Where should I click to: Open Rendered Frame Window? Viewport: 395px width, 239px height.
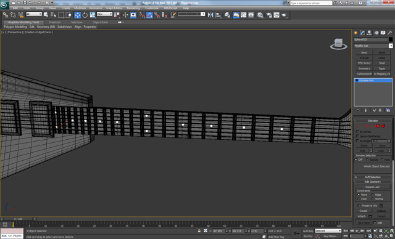pos(276,15)
